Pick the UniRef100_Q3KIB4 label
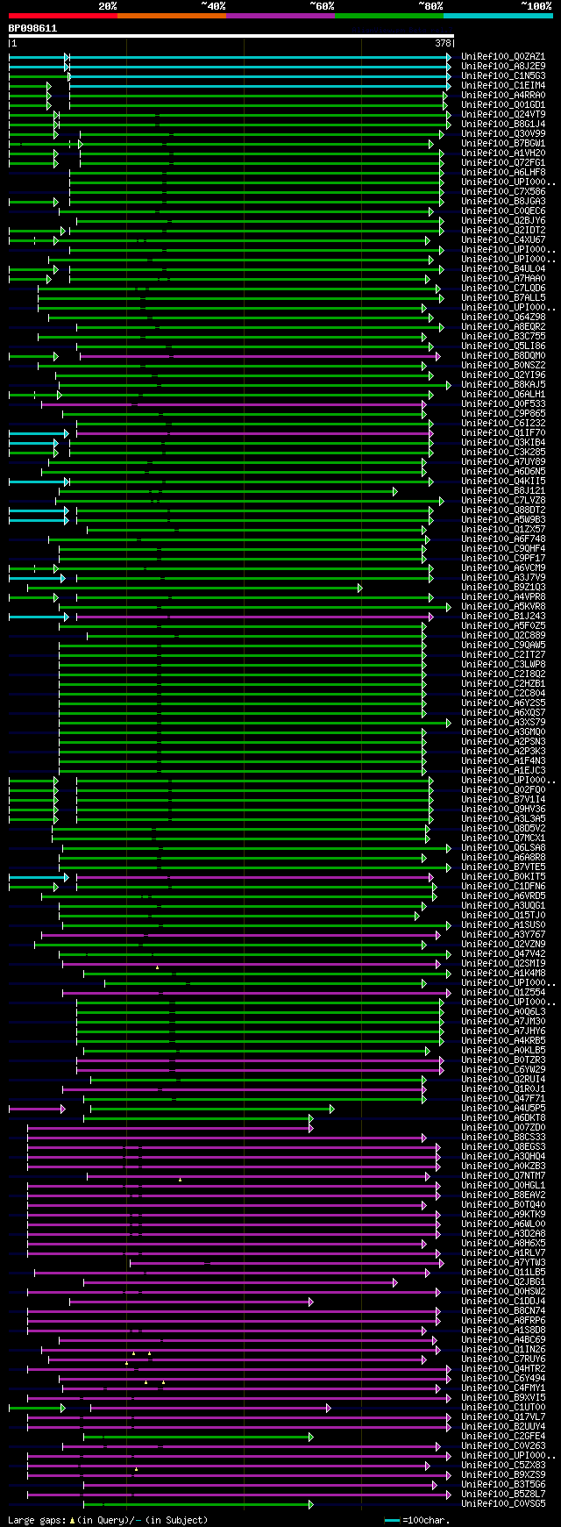 [503, 442]
